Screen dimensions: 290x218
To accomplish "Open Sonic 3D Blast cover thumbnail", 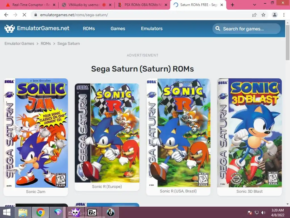I will pyautogui.click(x=250, y=133).
